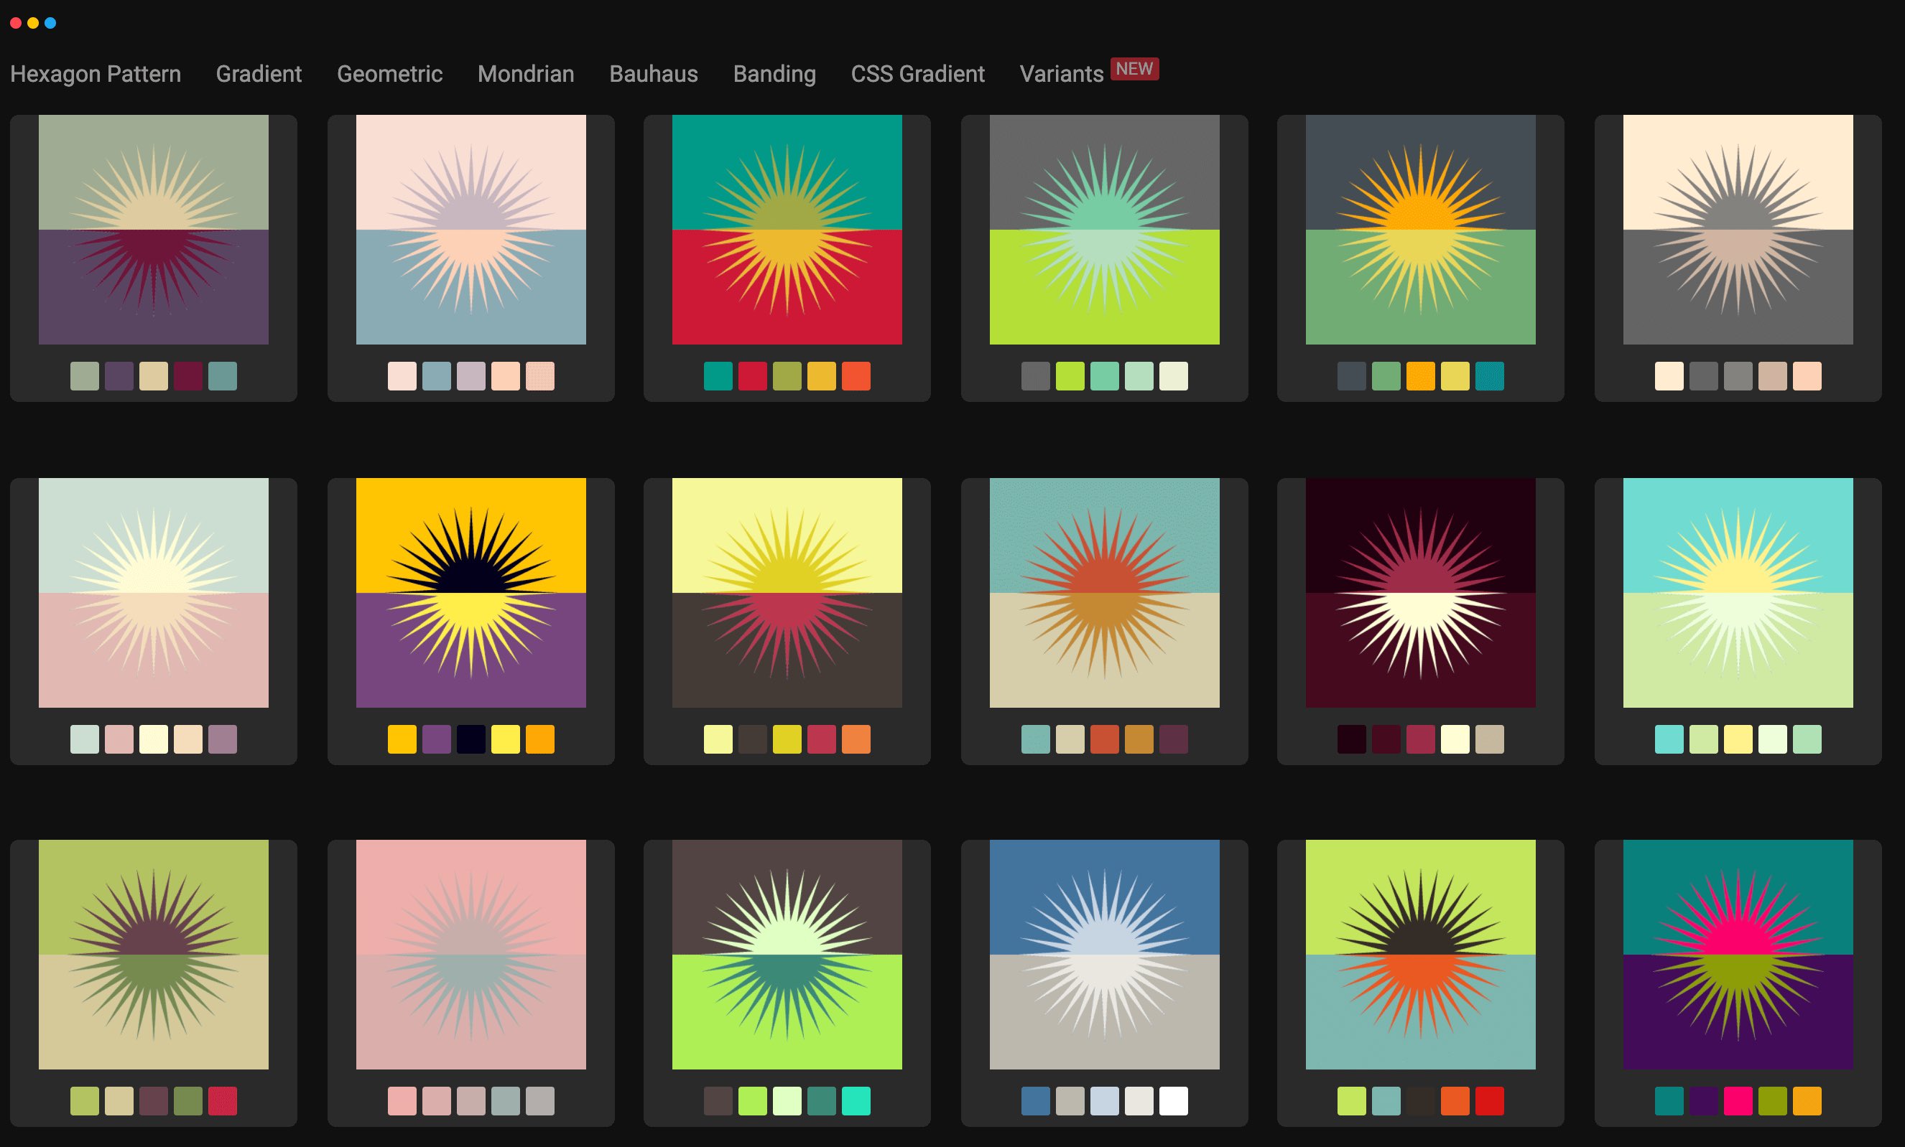This screenshot has width=1905, height=1147.
Task: Pick the teal swatch under teal-red palette
Action: (x=718, y=376)
